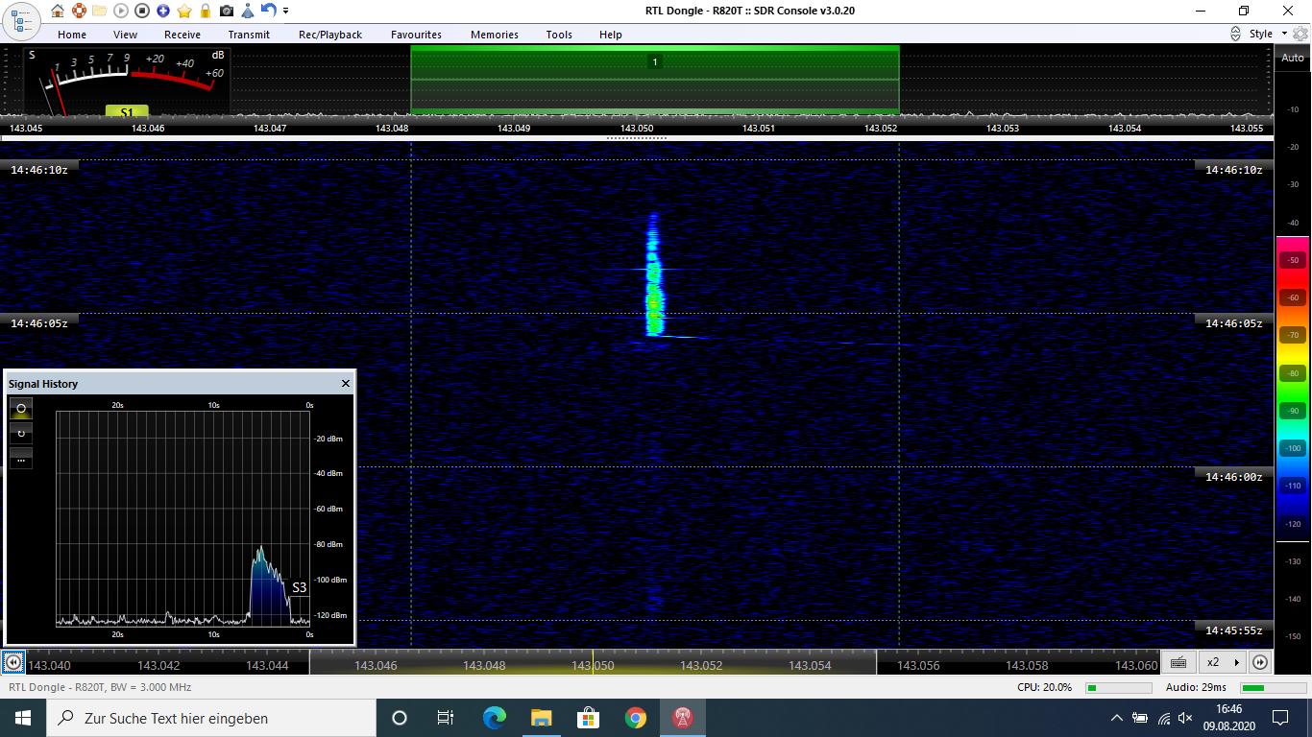Toggle the circle mode button in Signal History
This screenshot has width=1312, height=737.
point(21,409)
